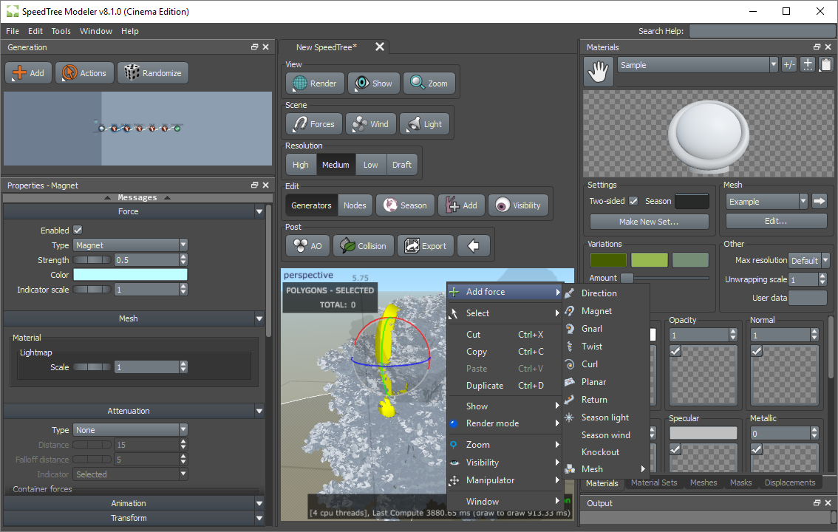Switch edit mode to Generators
The width and height of the screenshot is (838, 532).
click(x=312, y=205)
